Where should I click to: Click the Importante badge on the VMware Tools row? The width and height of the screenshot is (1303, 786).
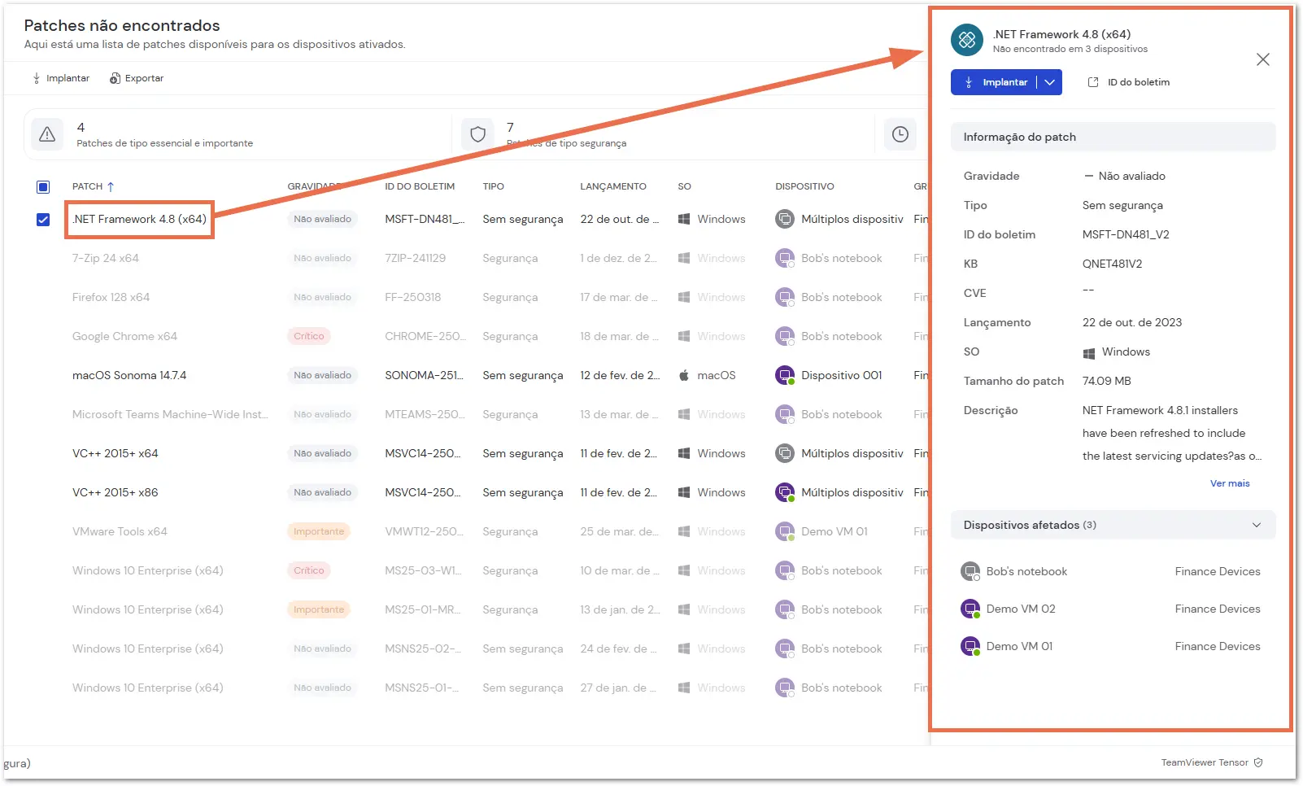pos(319,531)
